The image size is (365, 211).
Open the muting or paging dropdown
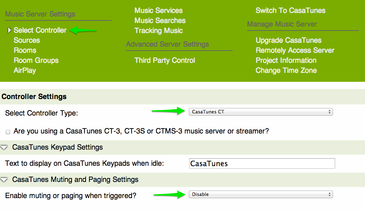(x=261, y=194)
